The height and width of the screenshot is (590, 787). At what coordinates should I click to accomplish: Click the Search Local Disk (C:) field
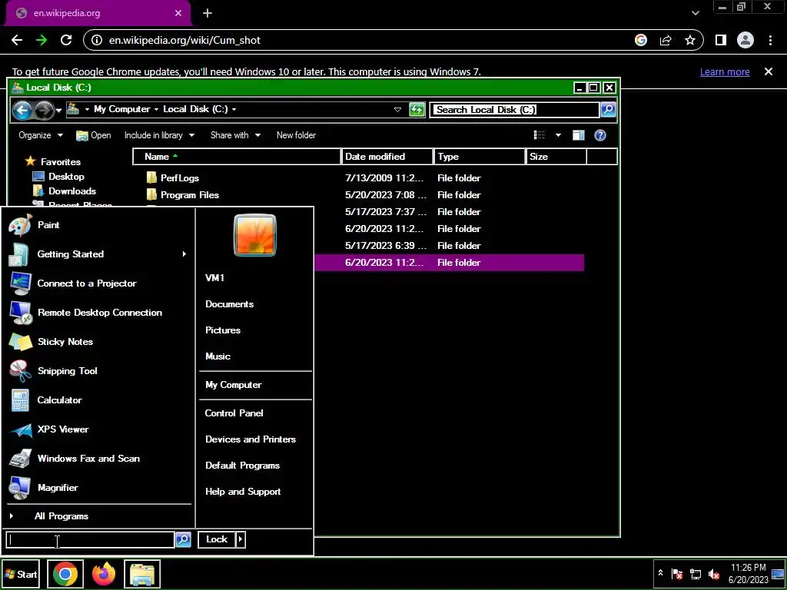coord(514,109)
